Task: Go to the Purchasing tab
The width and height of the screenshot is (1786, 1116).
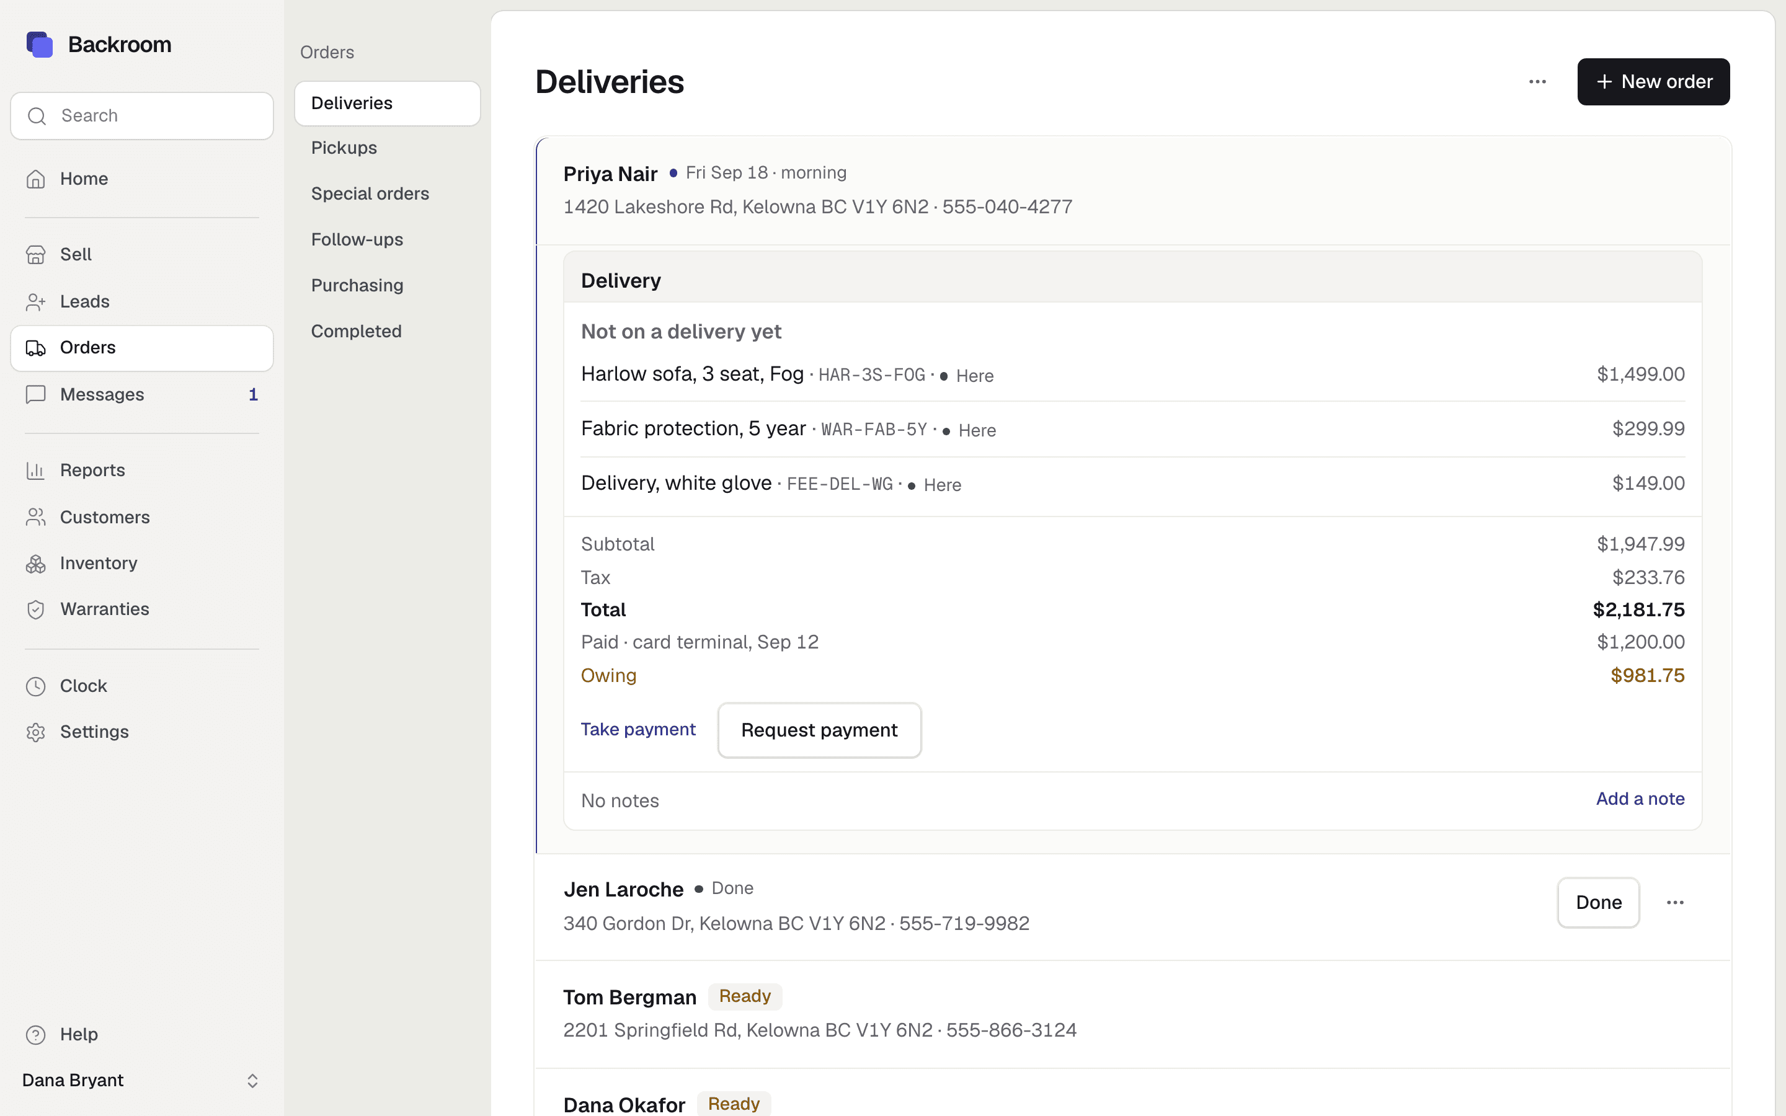Action: point(388,285)
